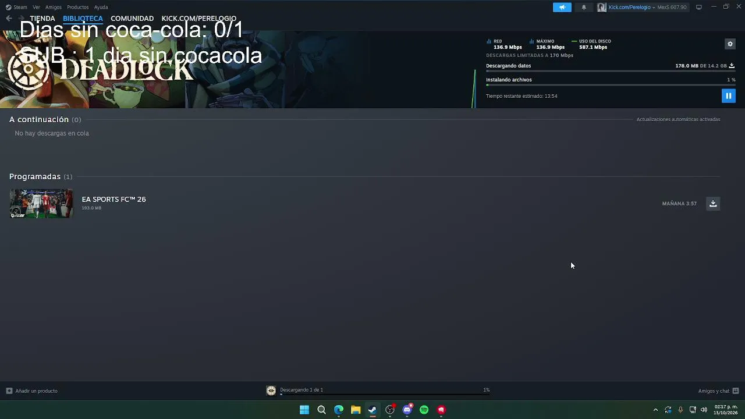Viewport: 745px width, 419px height.
Task: Click the wallet balance Mex$ 607.90
Action: click(672, 7)
